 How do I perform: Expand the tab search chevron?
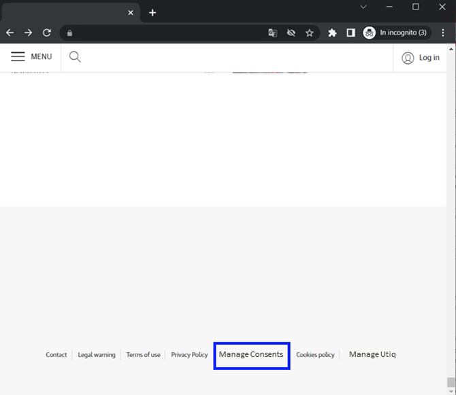coord(363,7)
